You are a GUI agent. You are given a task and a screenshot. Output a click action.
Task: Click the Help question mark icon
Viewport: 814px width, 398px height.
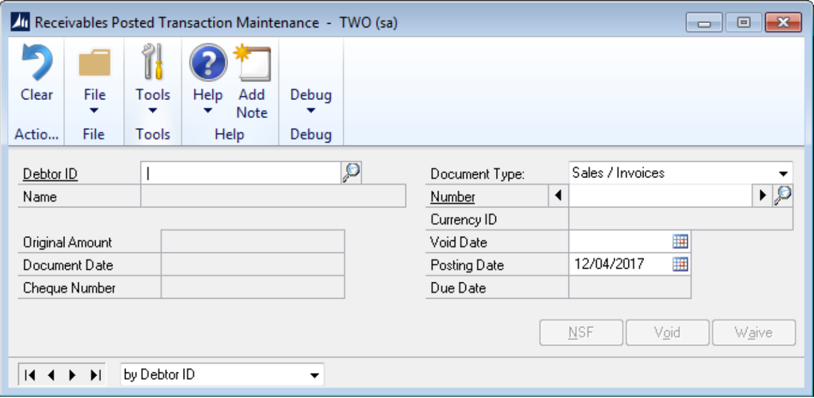[x=207, y=63]
